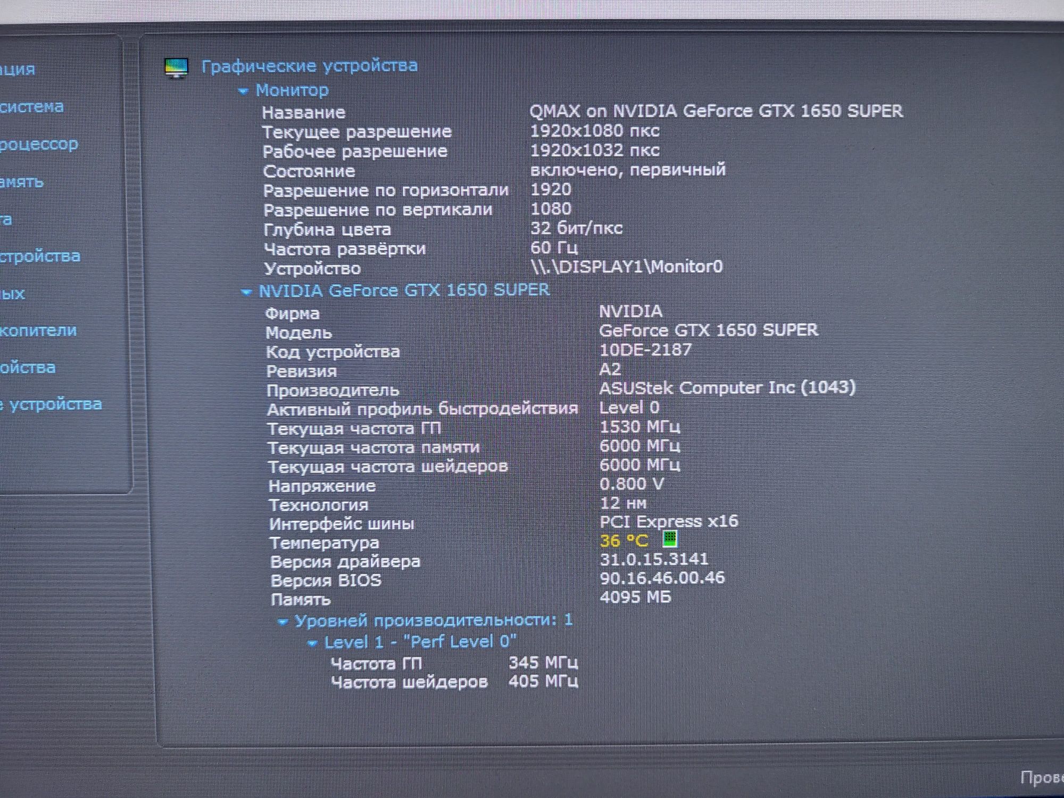Image resolution: width=1064 pixels, height=798 pixels.
Task: Click the Уровней производительности: 1 title
Action: tap(434, 620)
